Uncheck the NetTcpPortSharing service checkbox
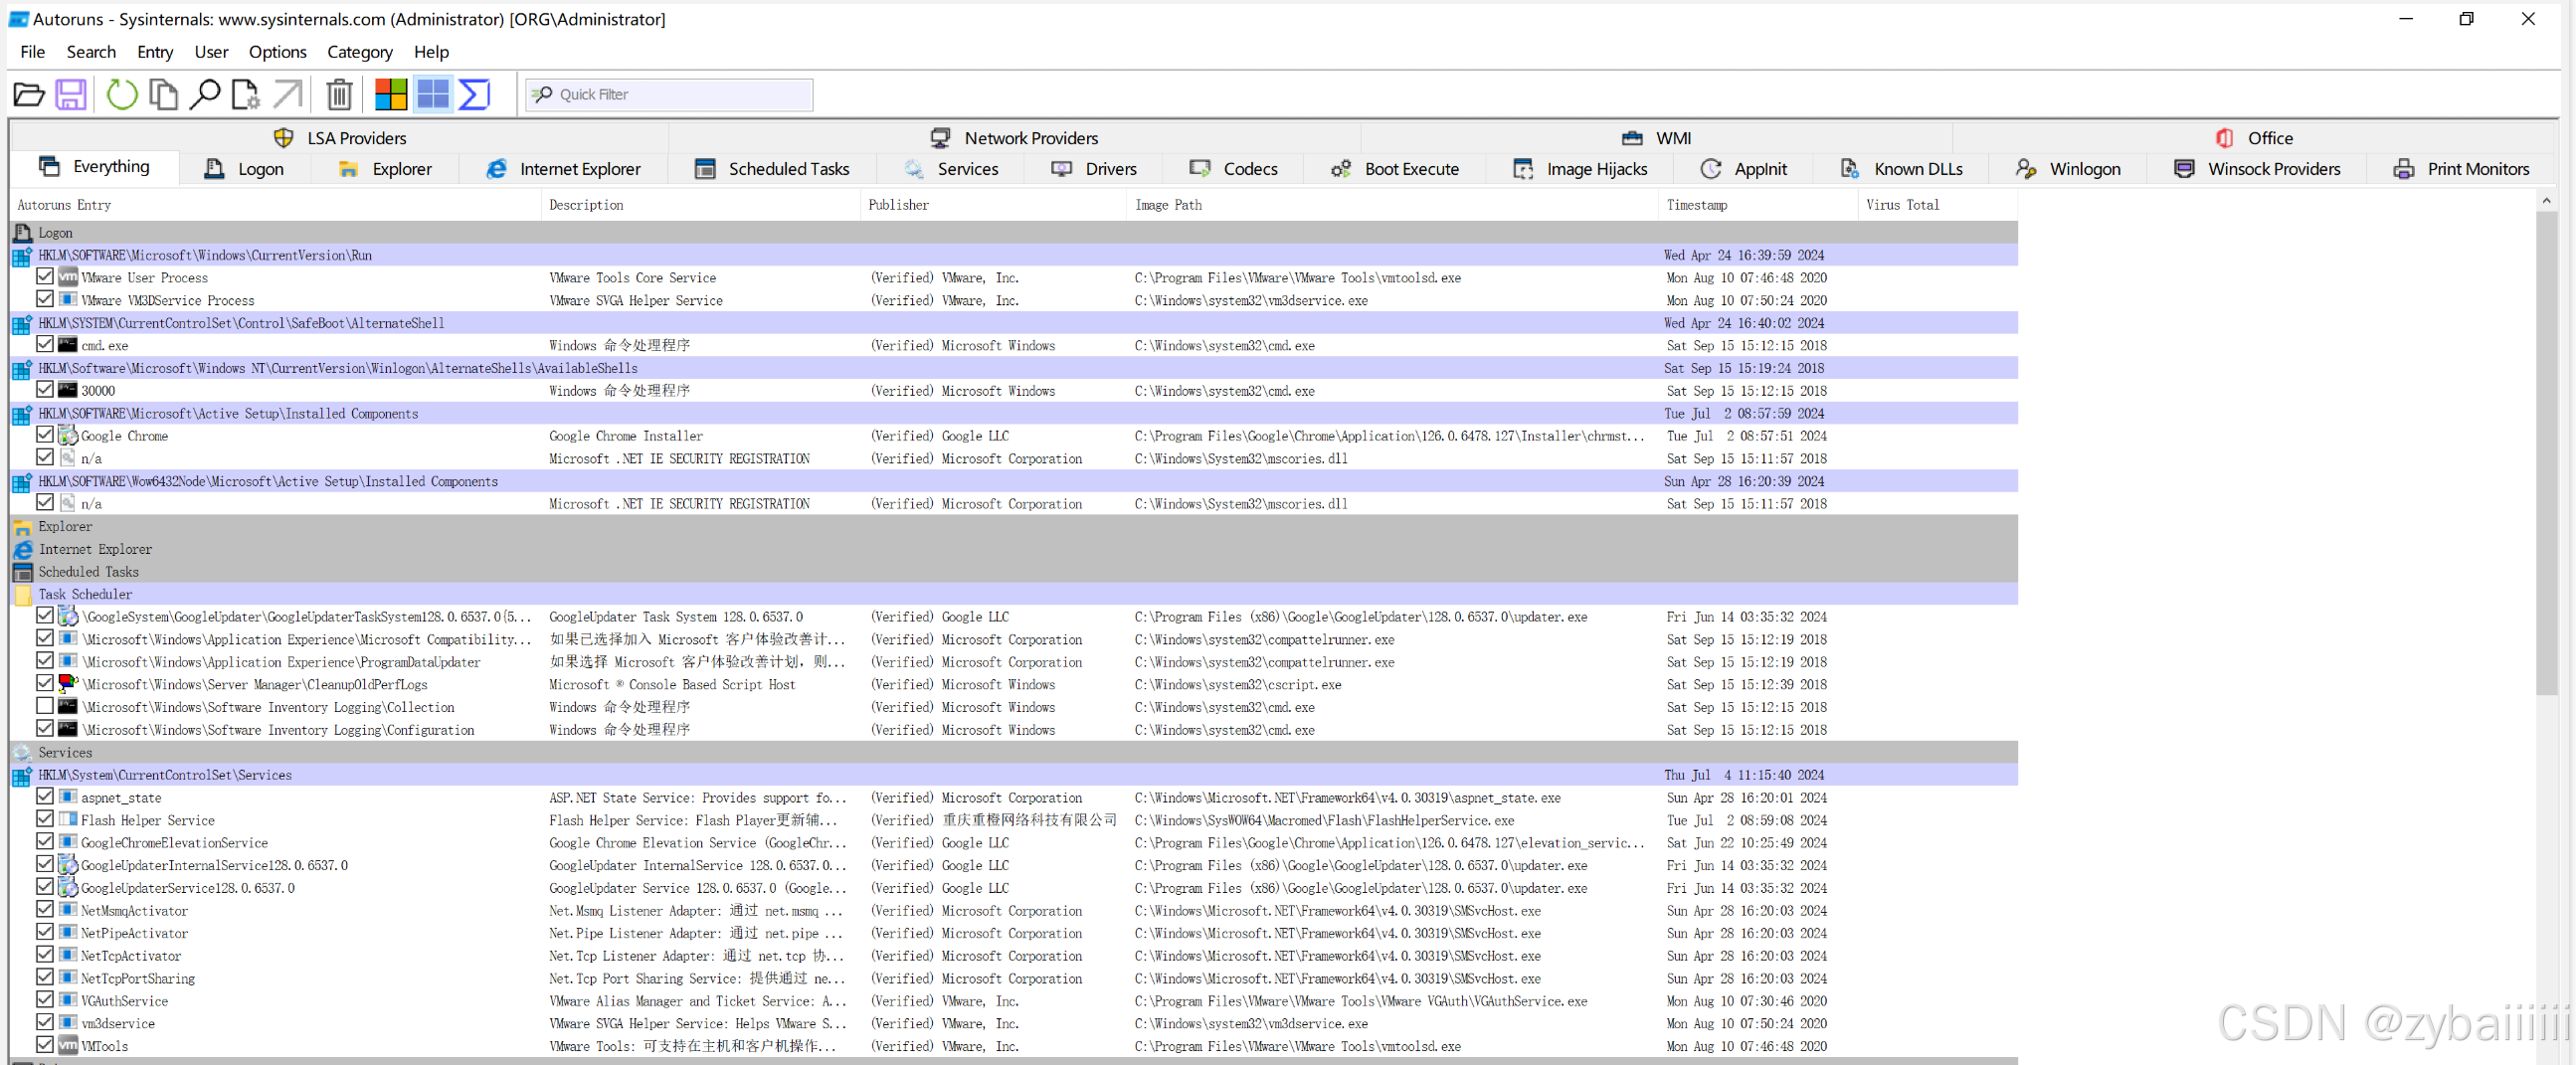Image resolution: width=2576 pixels, height=1065 pixels. click(45, 977)
